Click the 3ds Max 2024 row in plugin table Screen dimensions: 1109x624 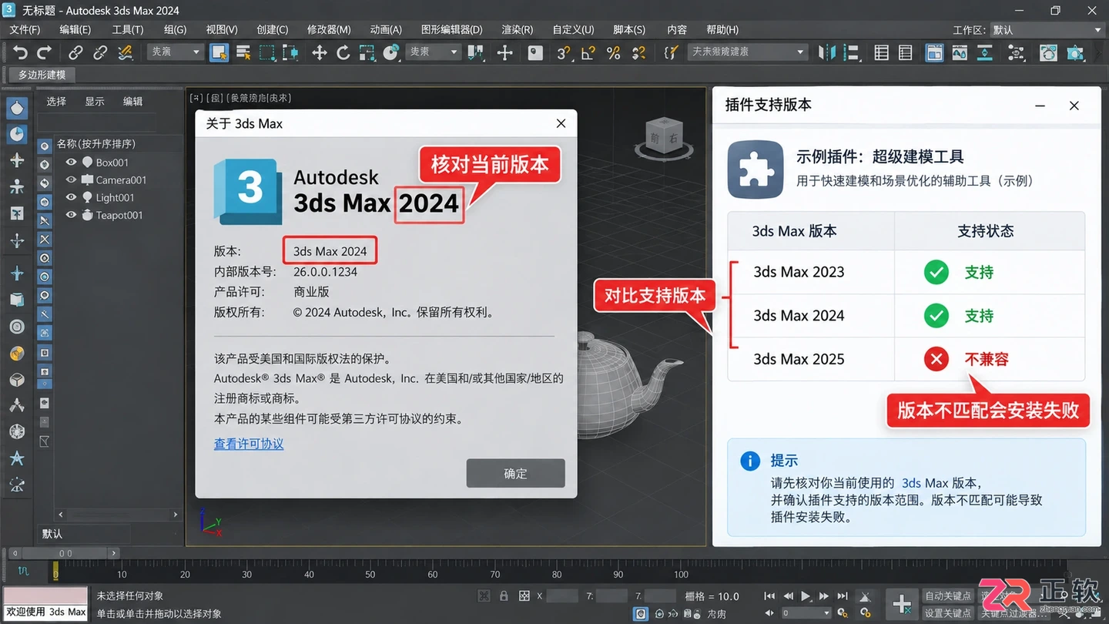click(x=906, y=315)
